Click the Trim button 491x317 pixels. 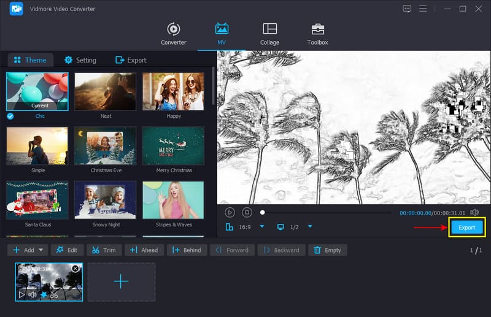104,250
